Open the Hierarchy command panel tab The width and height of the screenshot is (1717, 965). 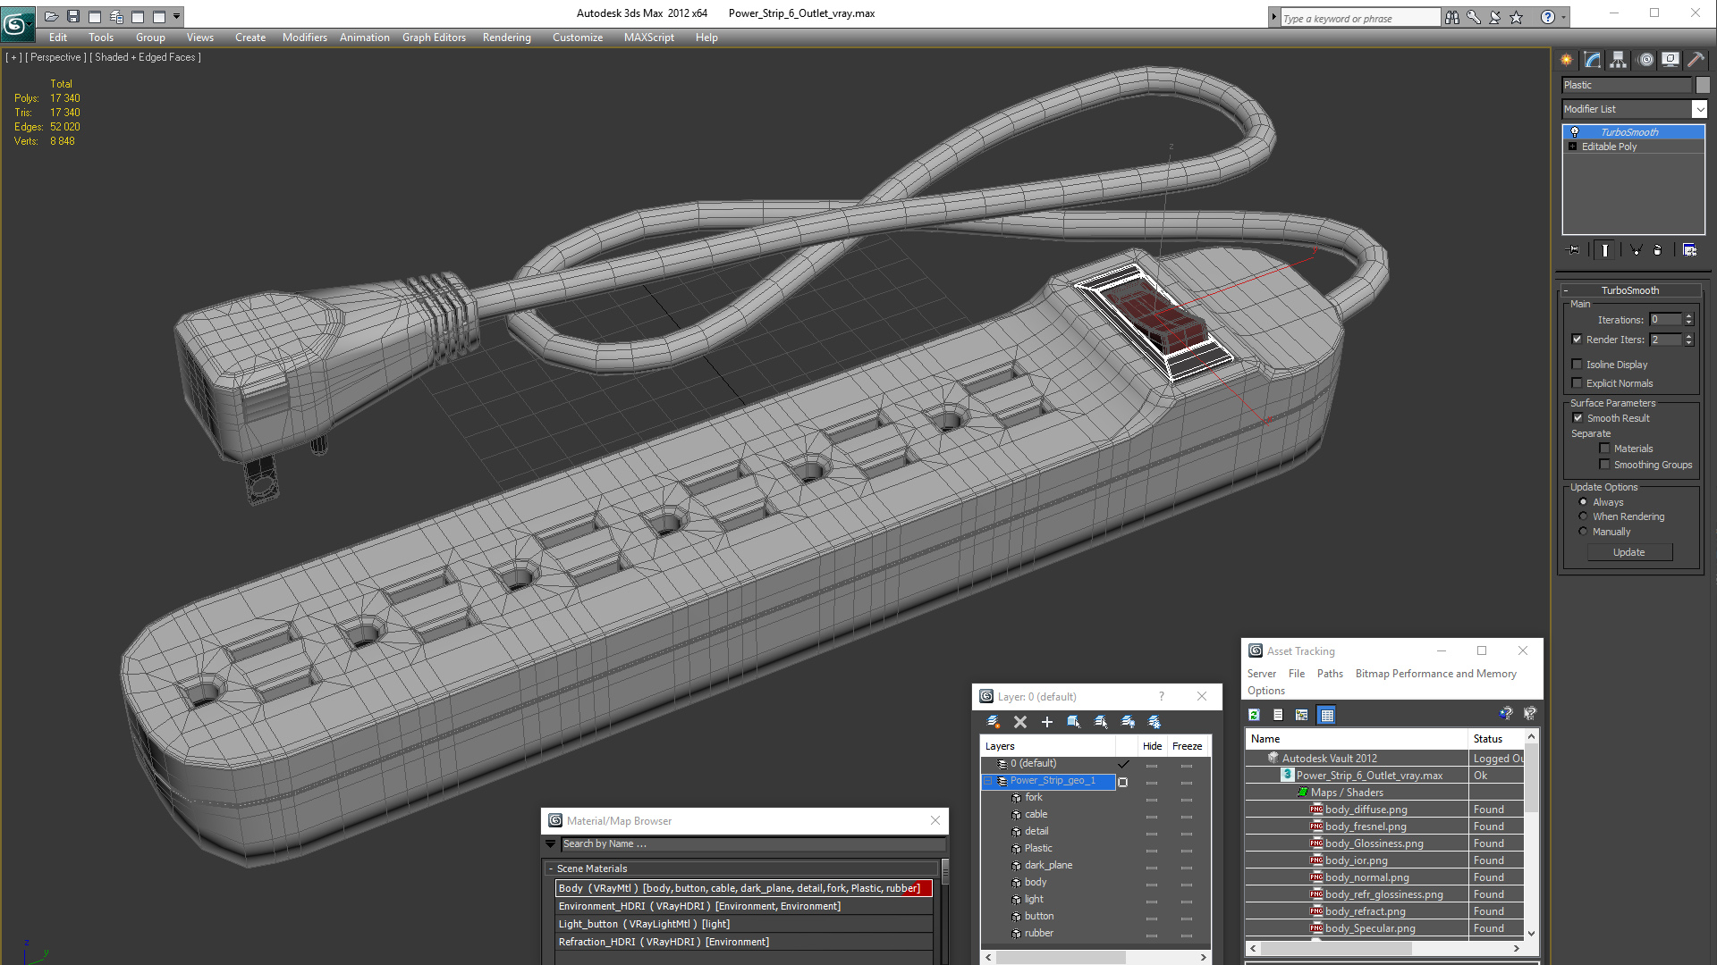1619,60
